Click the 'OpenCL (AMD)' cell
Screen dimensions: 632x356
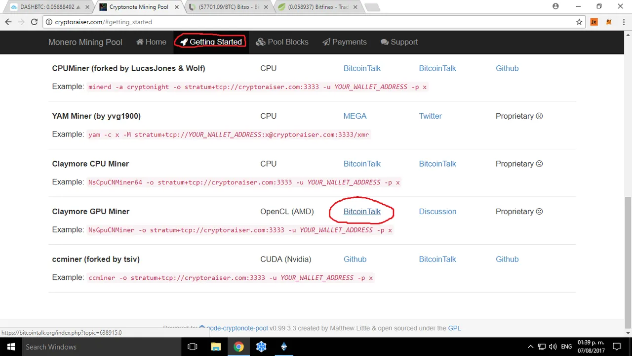[x=287, y=212]
